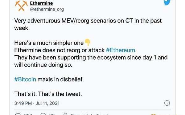Reply using the speech bubble icon

coord(43,114)
